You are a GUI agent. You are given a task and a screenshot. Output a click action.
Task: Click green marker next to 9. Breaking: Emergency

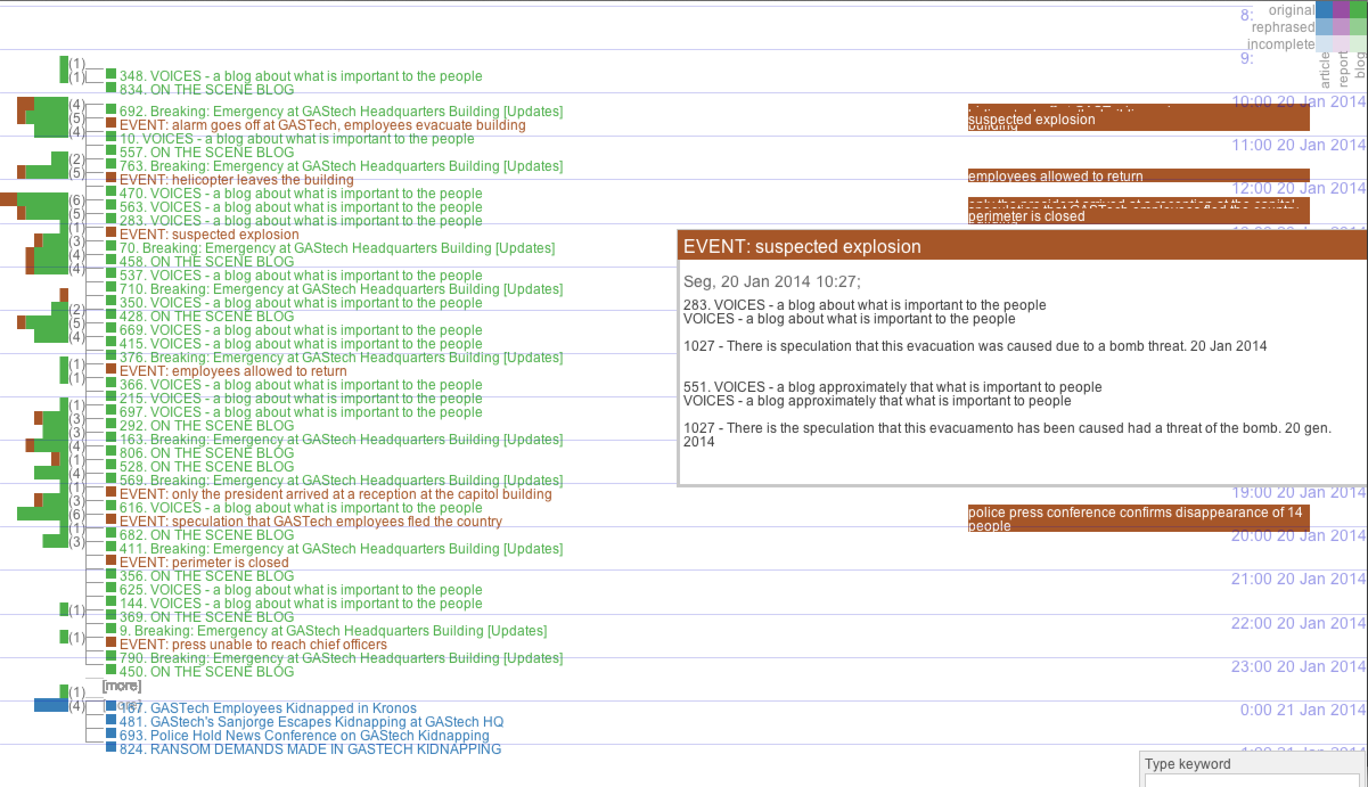coord(111,629)
